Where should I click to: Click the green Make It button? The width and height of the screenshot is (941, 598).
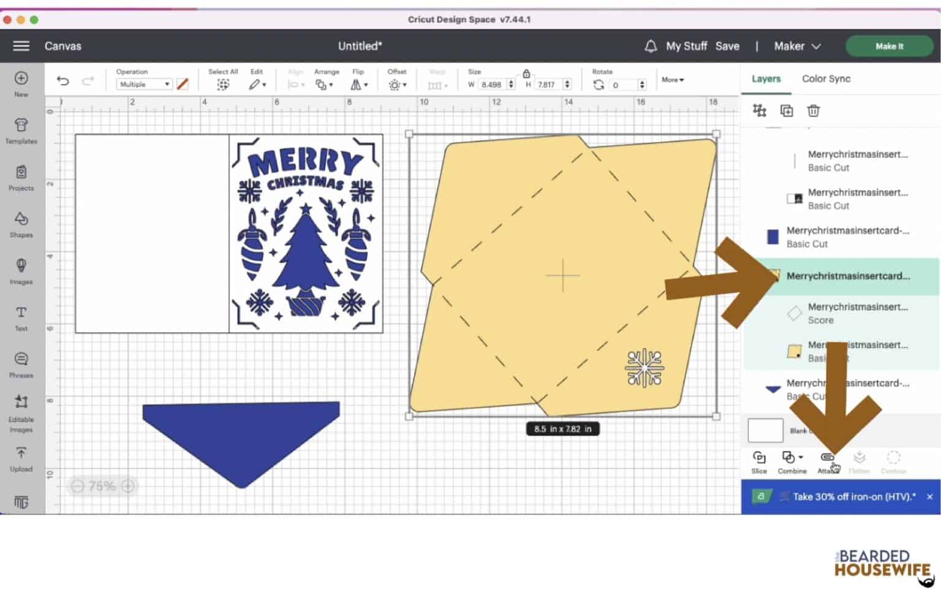click(889, 46)
